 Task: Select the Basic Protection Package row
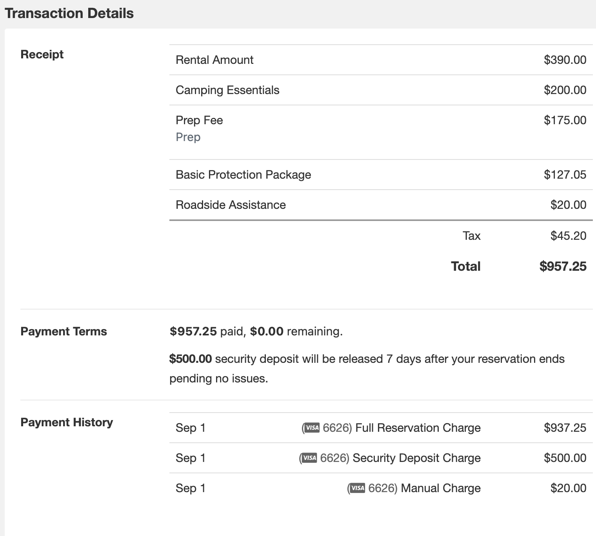click(243, 175)
